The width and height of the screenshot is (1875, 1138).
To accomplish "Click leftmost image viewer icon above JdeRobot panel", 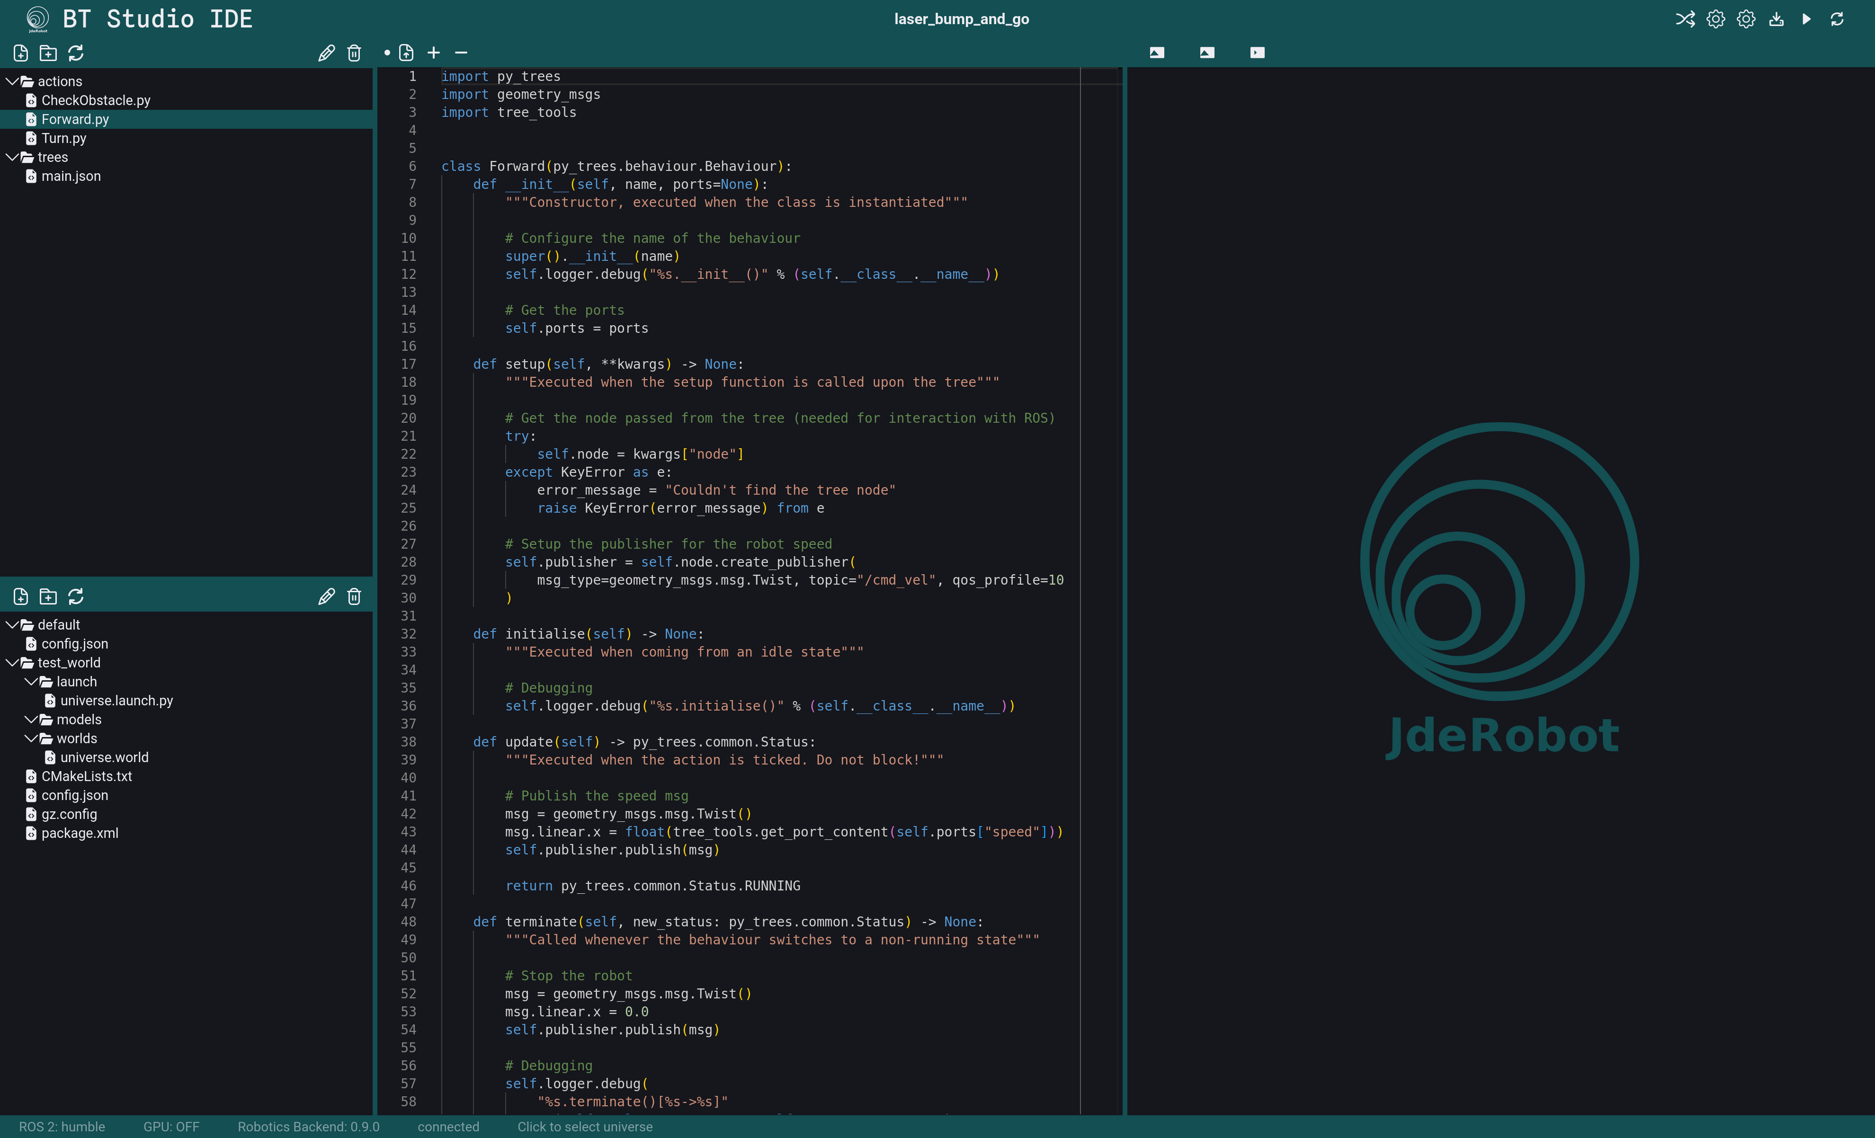I will 1157,53.
